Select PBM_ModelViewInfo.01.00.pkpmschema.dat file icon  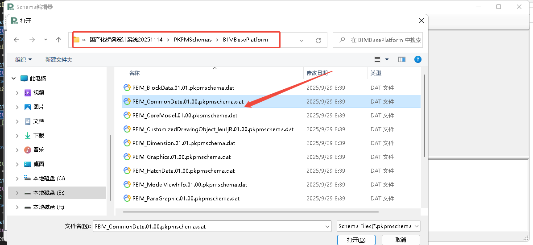coord(127,184)
